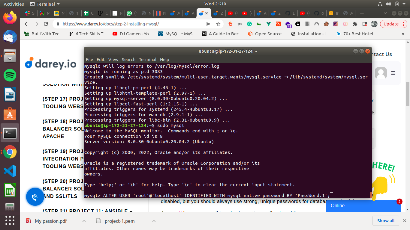Open the Vue.js devtools extension
The image size is (410, 230).
(x=269, y=24)
